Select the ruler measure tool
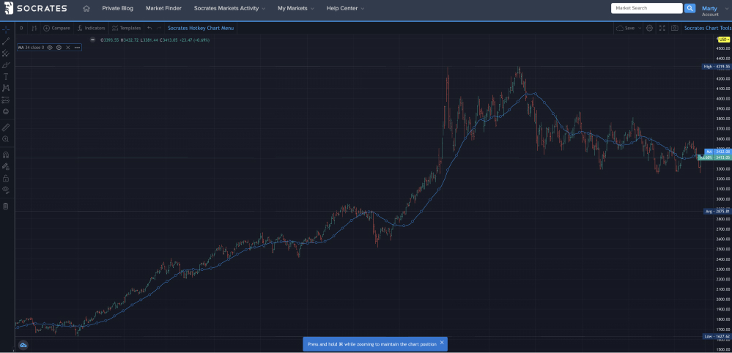This screenshot has width=732, height=353. coord(6,127)
